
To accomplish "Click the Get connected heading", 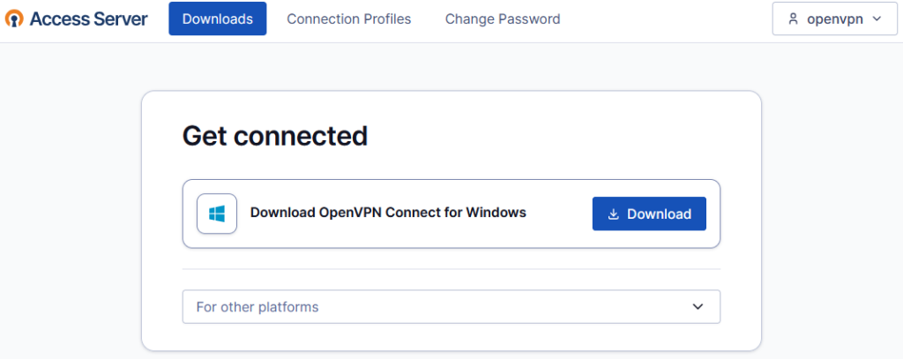I will pos(275,136).
